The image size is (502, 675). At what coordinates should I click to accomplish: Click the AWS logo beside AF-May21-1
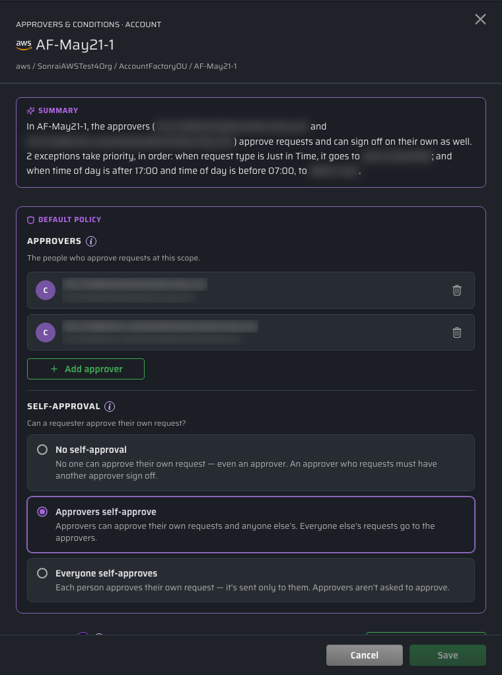click(x=24, y=45)
